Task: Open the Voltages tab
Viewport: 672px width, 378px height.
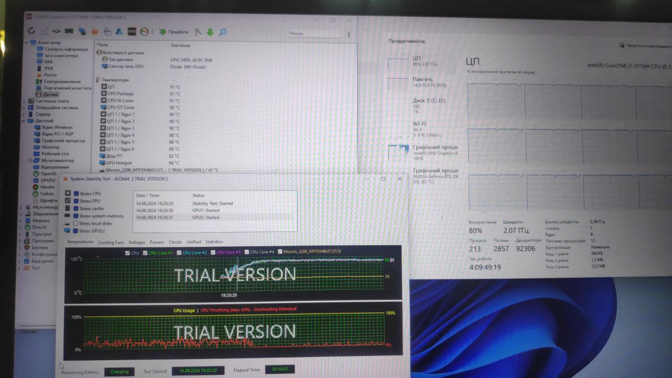Action: [x=136, y=242]
